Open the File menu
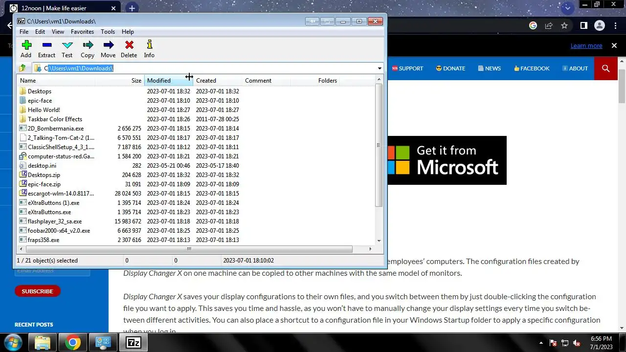This screenshot has height=352, width=626. pyautogui.click(x=24, y=32)
